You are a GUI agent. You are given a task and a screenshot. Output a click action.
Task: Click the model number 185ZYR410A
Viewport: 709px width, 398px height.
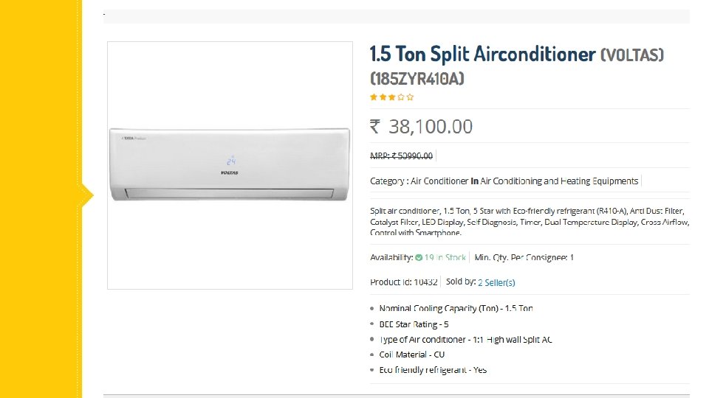pos(417,78)
